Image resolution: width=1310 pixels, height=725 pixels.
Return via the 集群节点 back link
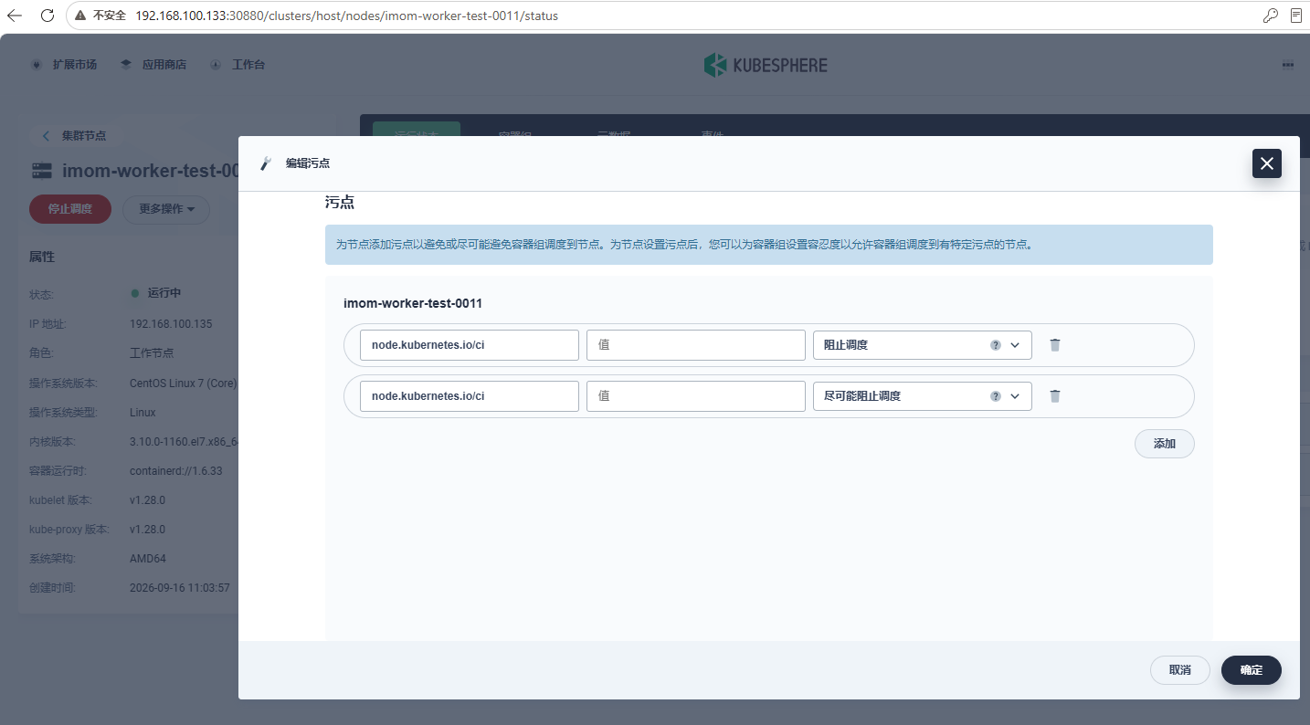(74, 135)
